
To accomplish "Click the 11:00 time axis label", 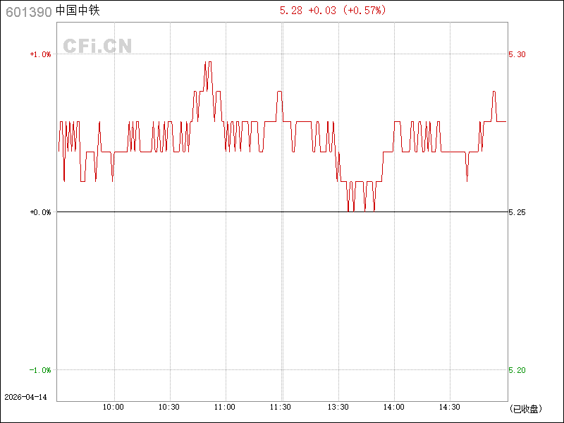I will tap(225, 407).
